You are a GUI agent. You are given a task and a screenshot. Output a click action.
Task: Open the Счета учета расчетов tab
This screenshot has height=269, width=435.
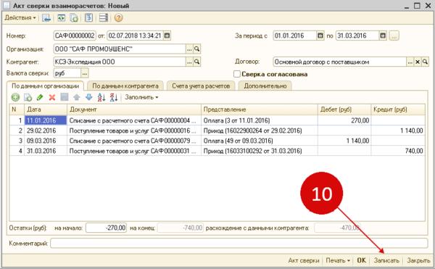tap(201, 86)
